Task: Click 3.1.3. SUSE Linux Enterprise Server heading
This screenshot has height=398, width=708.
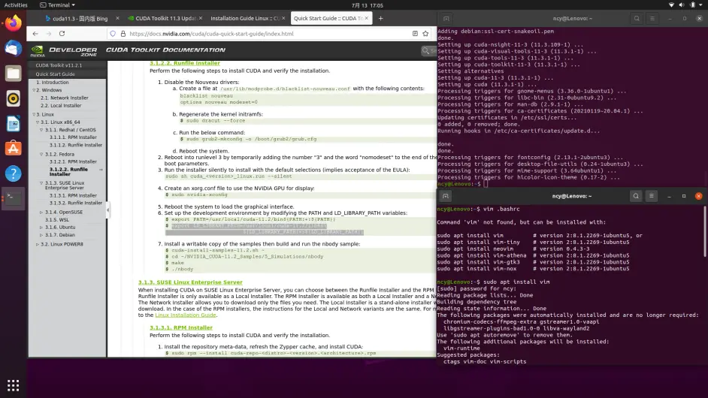Action: tap(190, 282)
